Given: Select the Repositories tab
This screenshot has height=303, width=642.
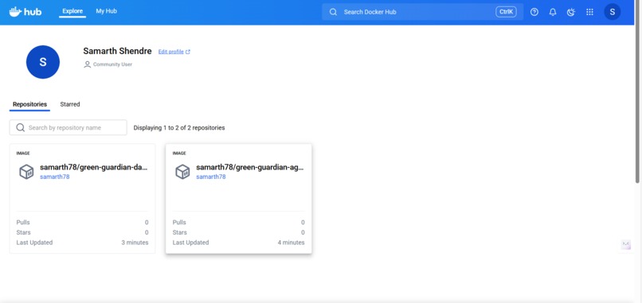Looking at the screenshot, I should tap(30, 104).
